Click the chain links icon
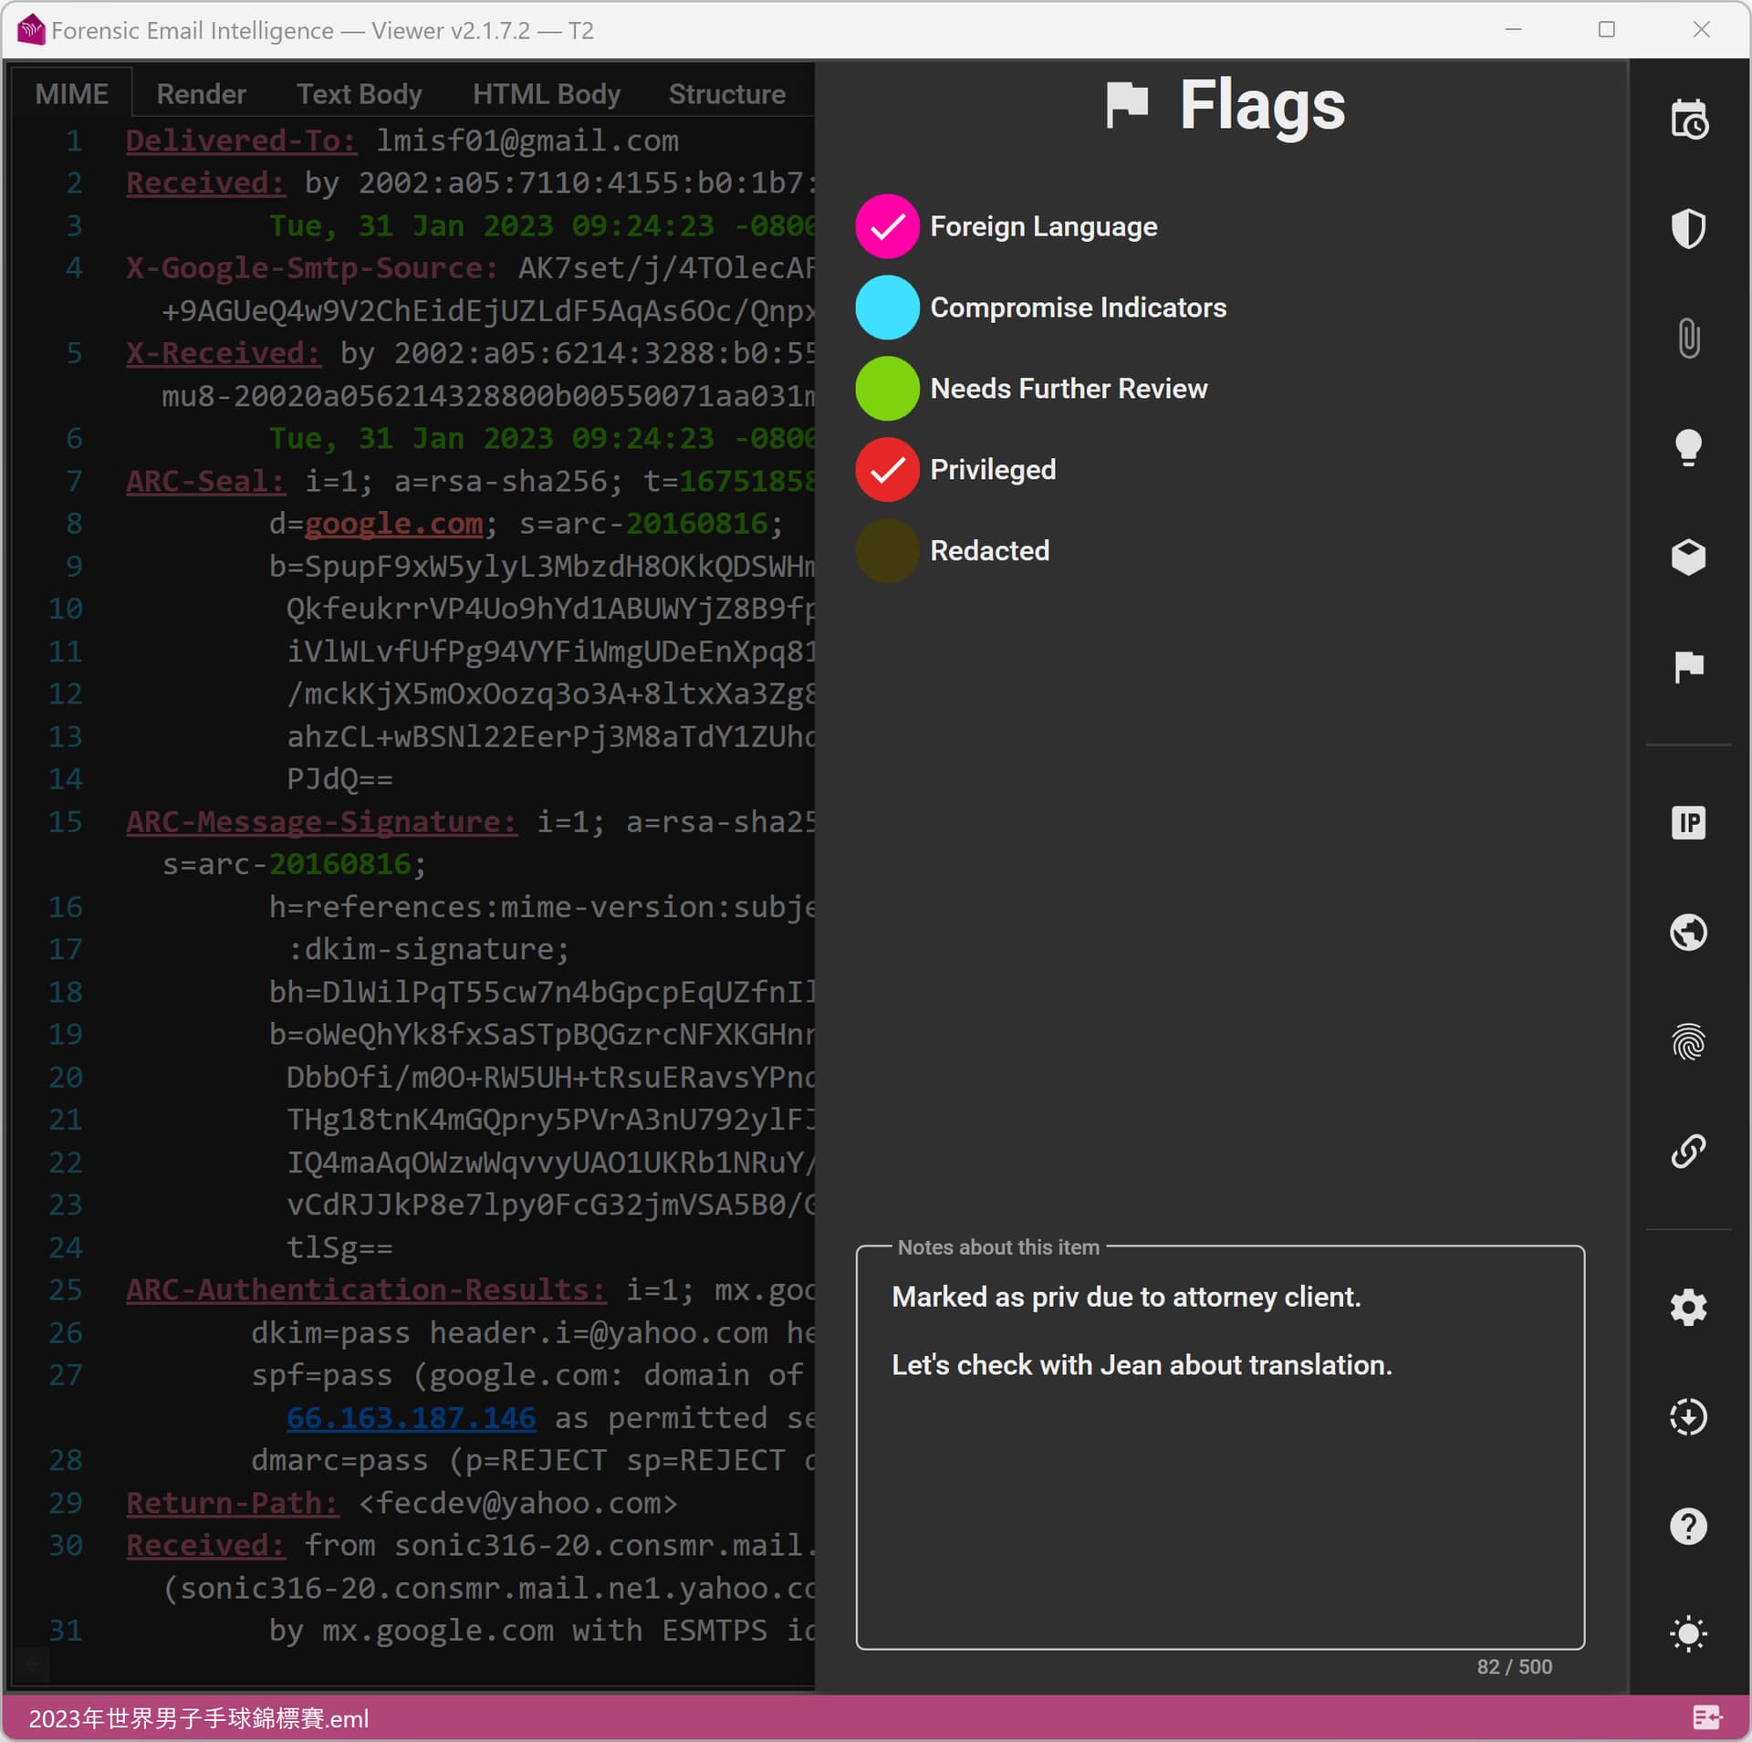 [1687, 1151]
